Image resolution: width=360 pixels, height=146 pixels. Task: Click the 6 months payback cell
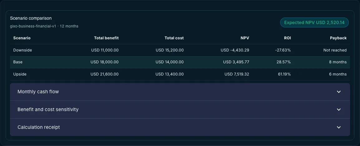click(338, 74)
